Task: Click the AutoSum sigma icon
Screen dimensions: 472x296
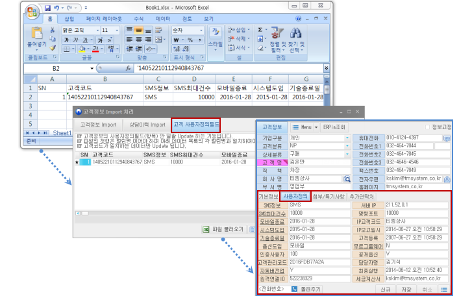Action: [260, 29]
